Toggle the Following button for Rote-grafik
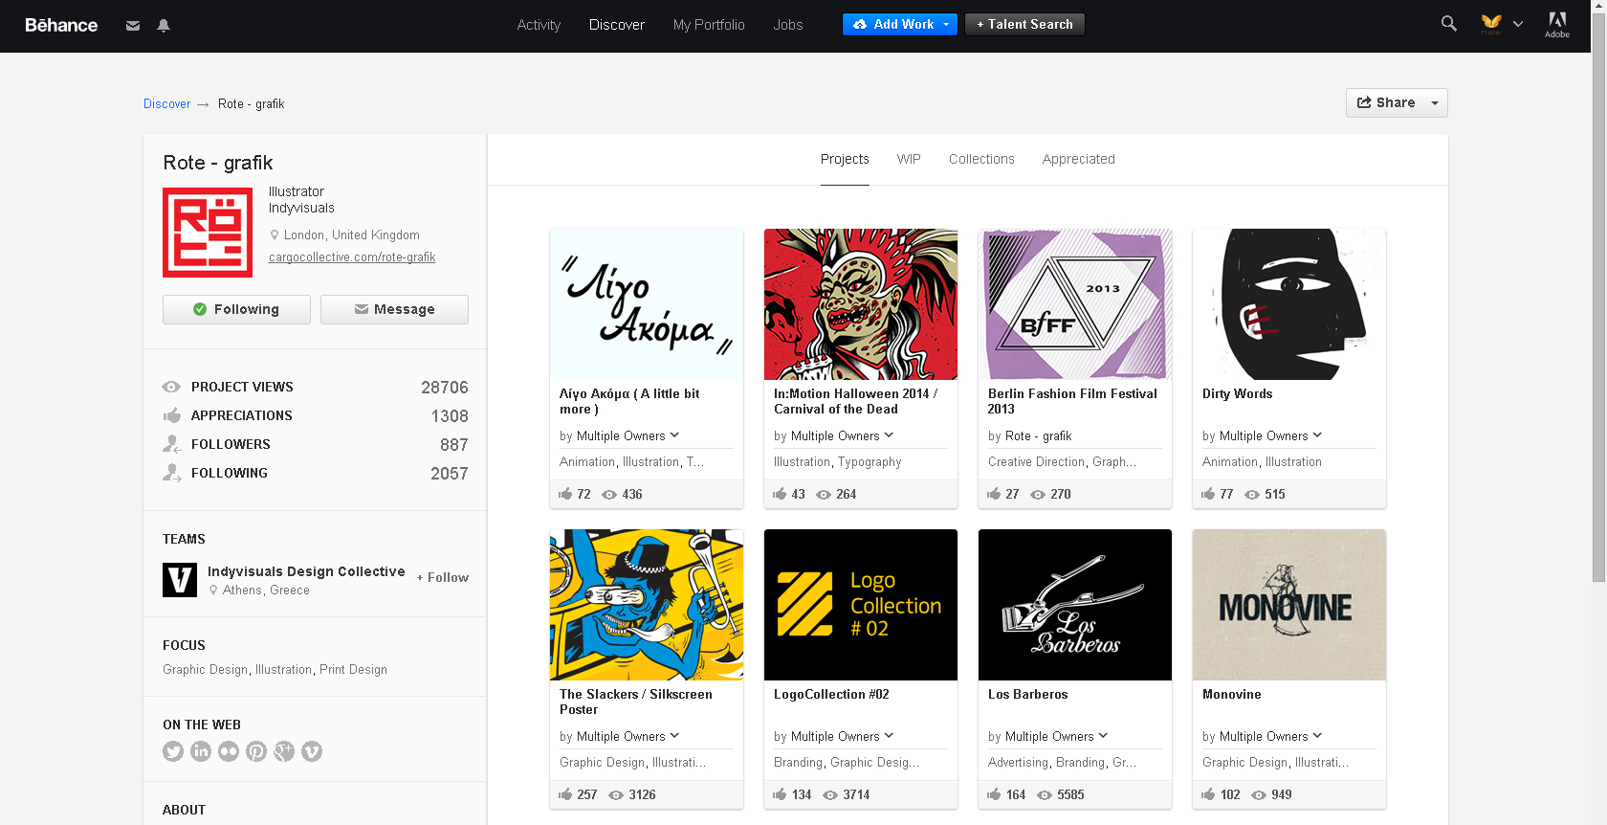This screenshot has height=825, width=1607. pos(236,309)
